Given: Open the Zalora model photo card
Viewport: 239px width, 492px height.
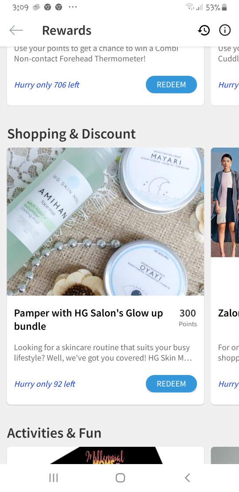Looking at the screenshot, I should pos(225,203).
